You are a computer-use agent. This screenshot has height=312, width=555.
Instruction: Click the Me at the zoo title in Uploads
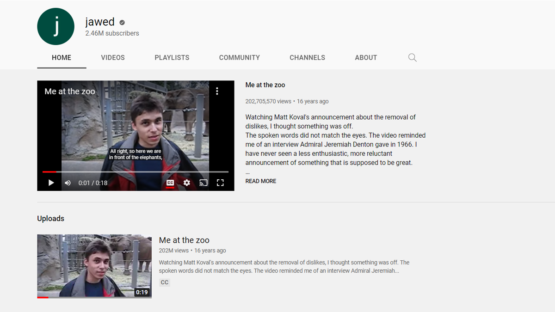tap(184, 240)
